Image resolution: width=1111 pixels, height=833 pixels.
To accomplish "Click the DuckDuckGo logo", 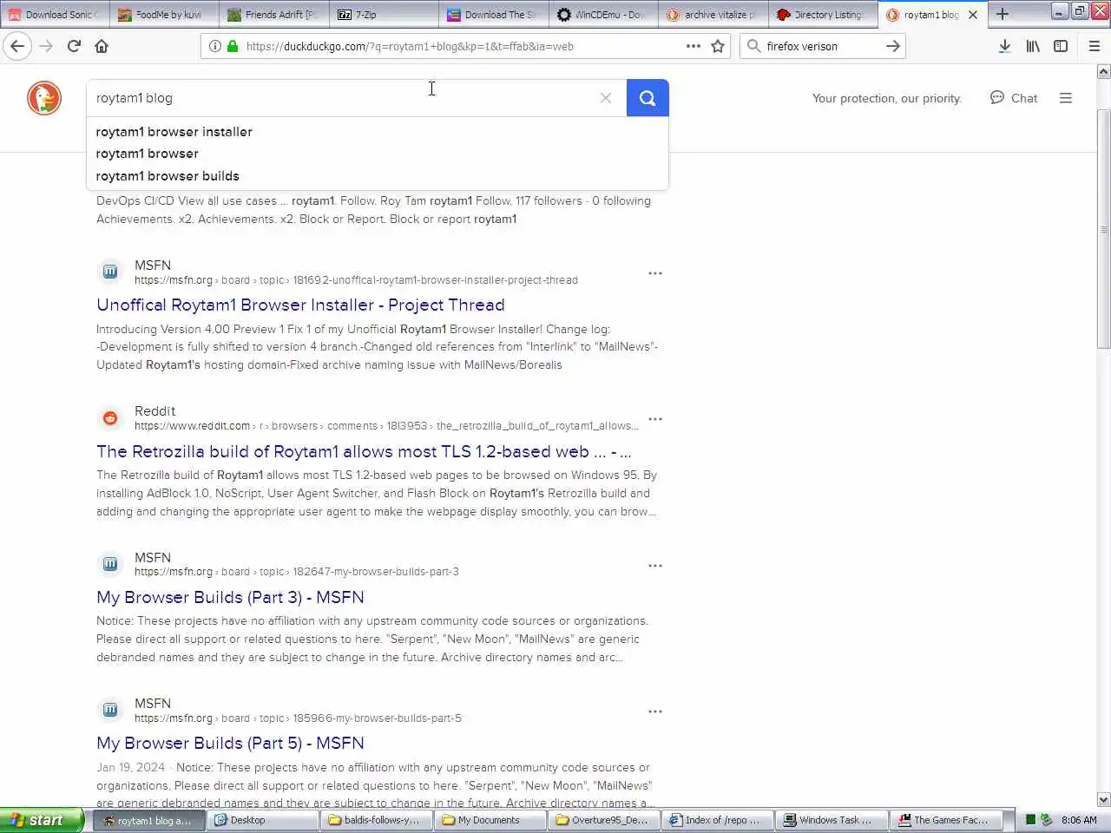I will [44, 98].
